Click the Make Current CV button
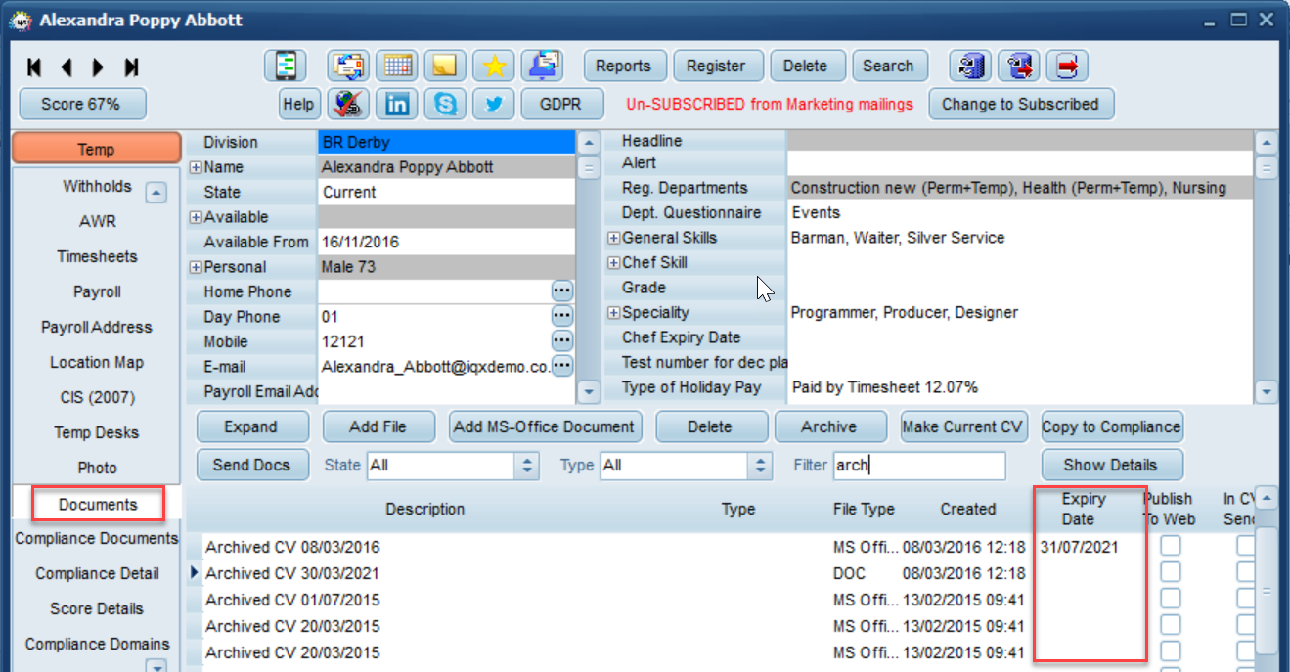This screenshot has height=672, width=1290. [962, 426]
